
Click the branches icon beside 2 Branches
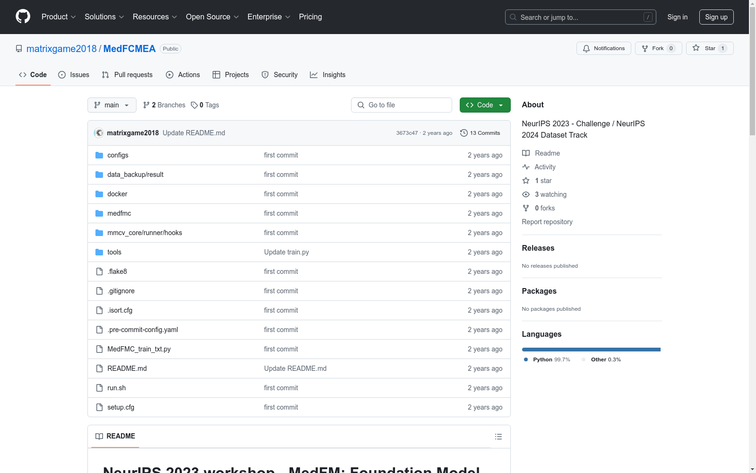[x=146, y=105]
